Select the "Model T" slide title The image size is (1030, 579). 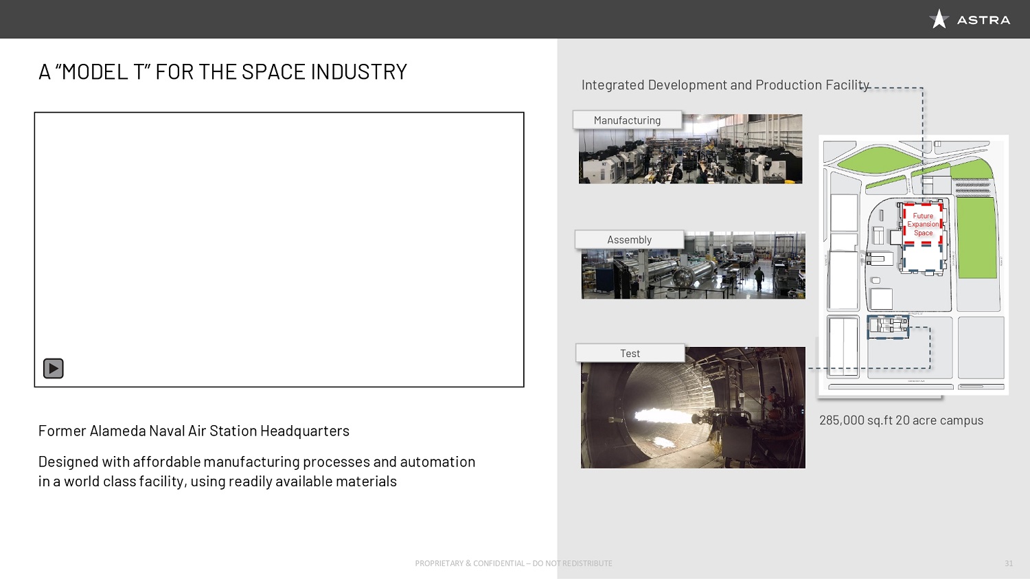coord(222,71)
